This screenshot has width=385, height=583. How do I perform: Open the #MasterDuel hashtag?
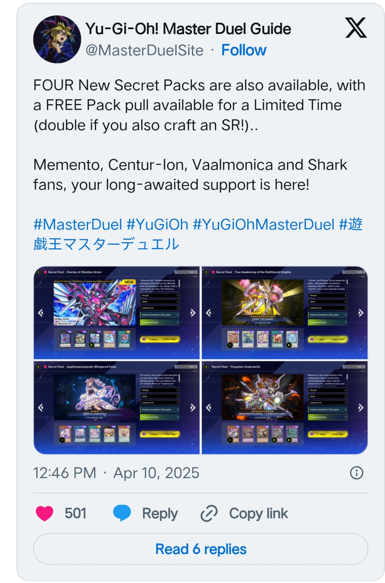pyautogui.click(x=78, y=224)
